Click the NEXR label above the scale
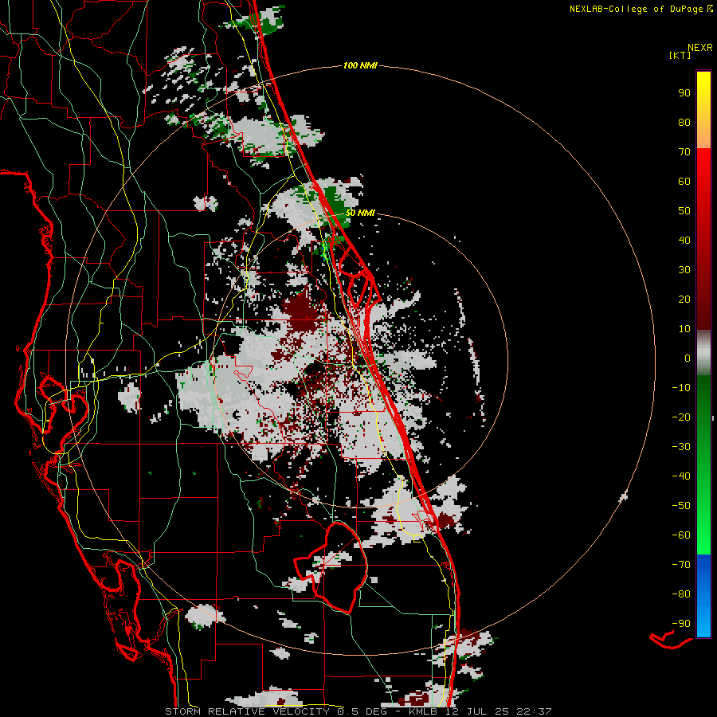The image size is (717, 717). (x=699, y=48)
